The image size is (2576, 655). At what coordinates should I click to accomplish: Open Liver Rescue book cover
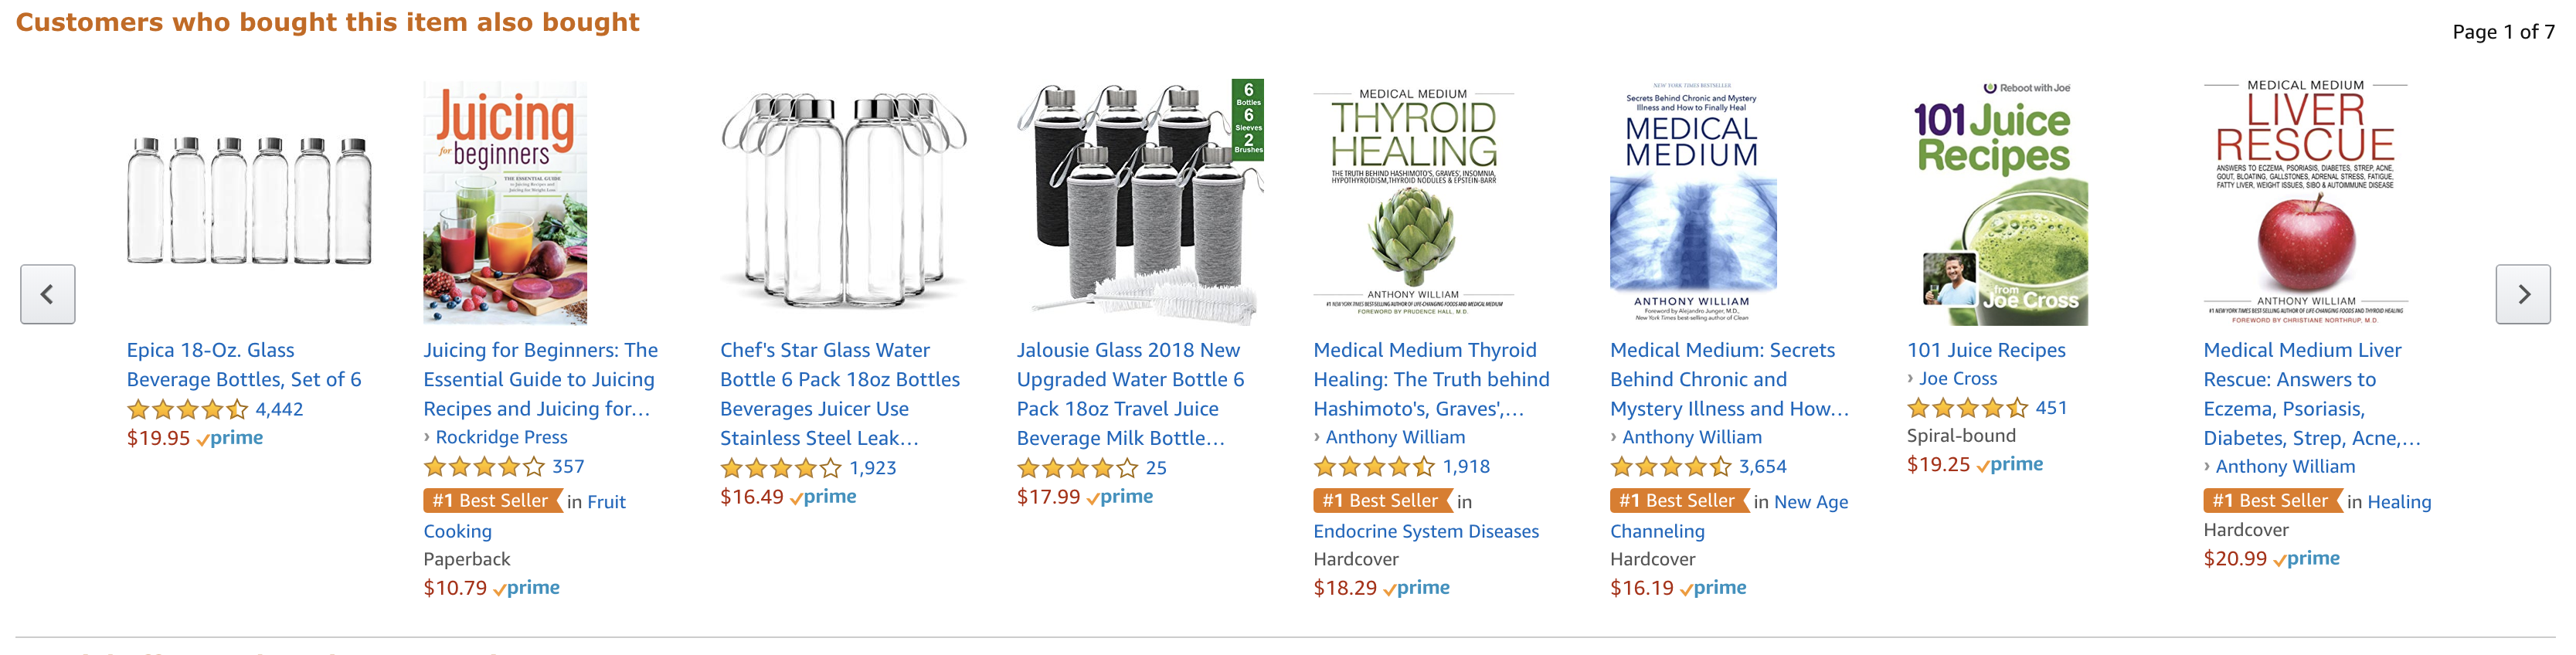[x=2305, y=203]
